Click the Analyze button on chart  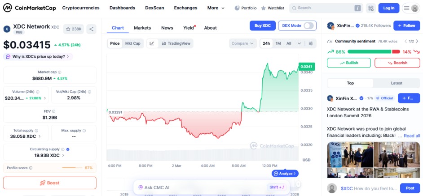click(x=285, y=174)
